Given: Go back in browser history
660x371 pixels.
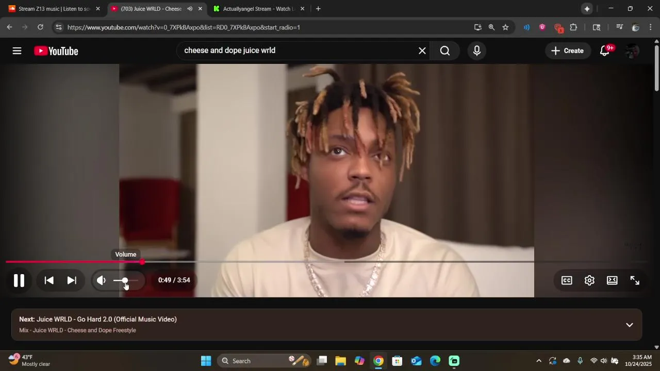Looking at the screenshot, I should (x=9, y=27).
